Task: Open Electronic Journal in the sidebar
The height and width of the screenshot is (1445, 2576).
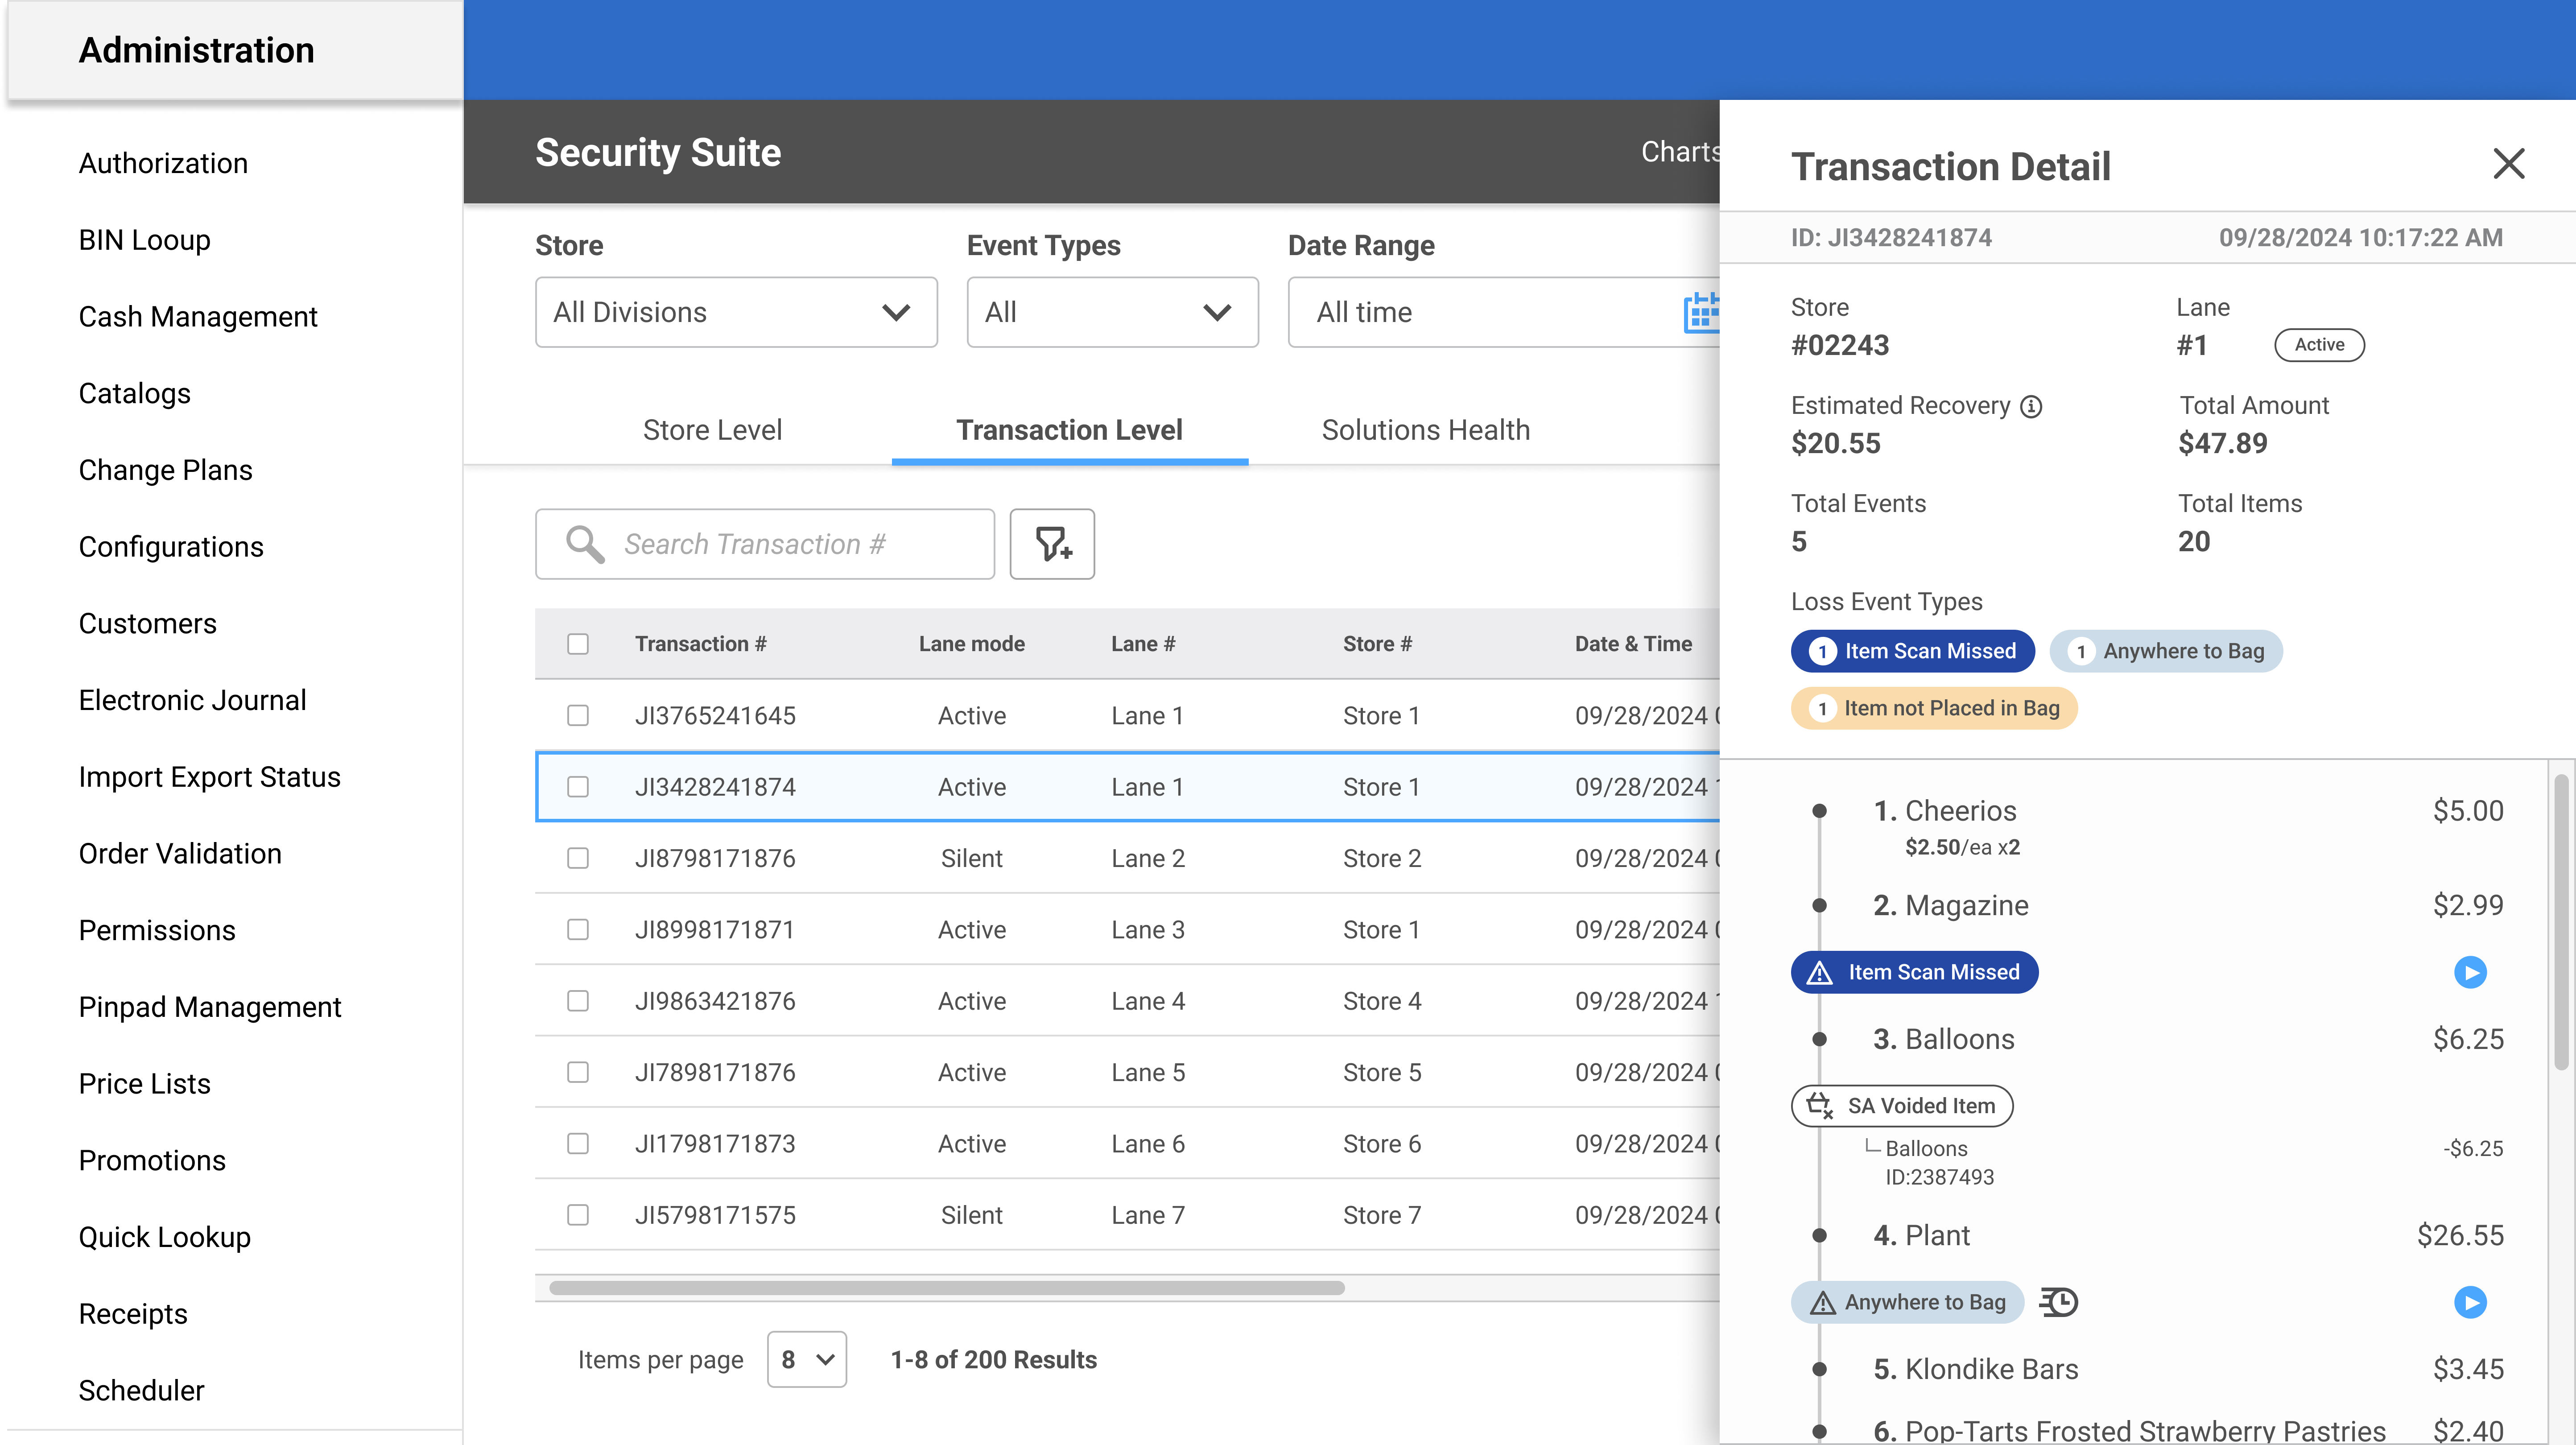Action: [192, 700]
